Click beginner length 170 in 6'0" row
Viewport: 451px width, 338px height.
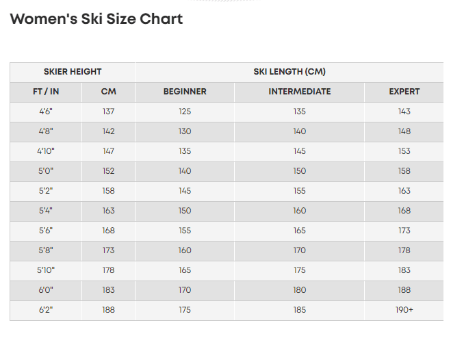[x=185, y=290]
